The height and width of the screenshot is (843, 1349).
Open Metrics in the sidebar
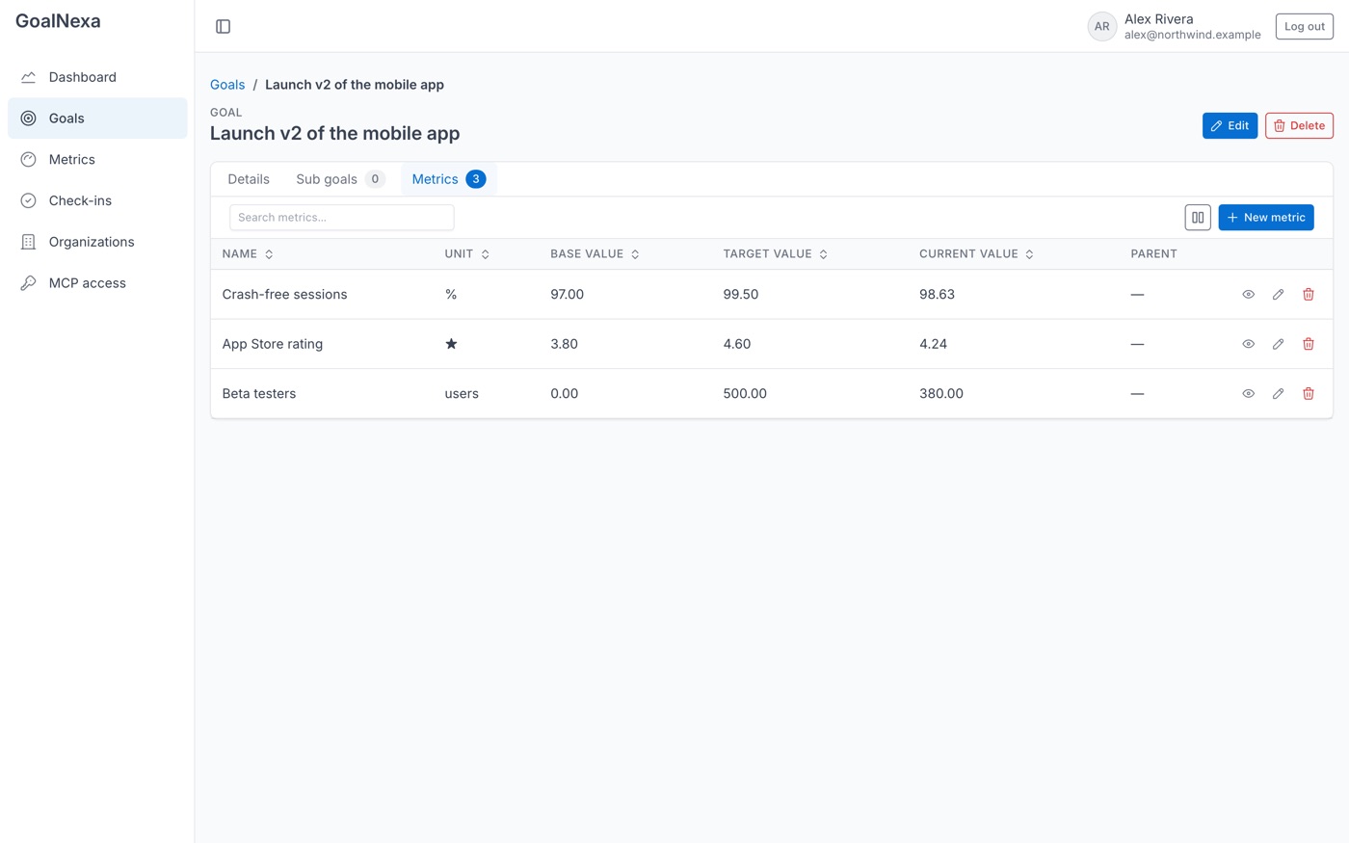tap(97, 160)
